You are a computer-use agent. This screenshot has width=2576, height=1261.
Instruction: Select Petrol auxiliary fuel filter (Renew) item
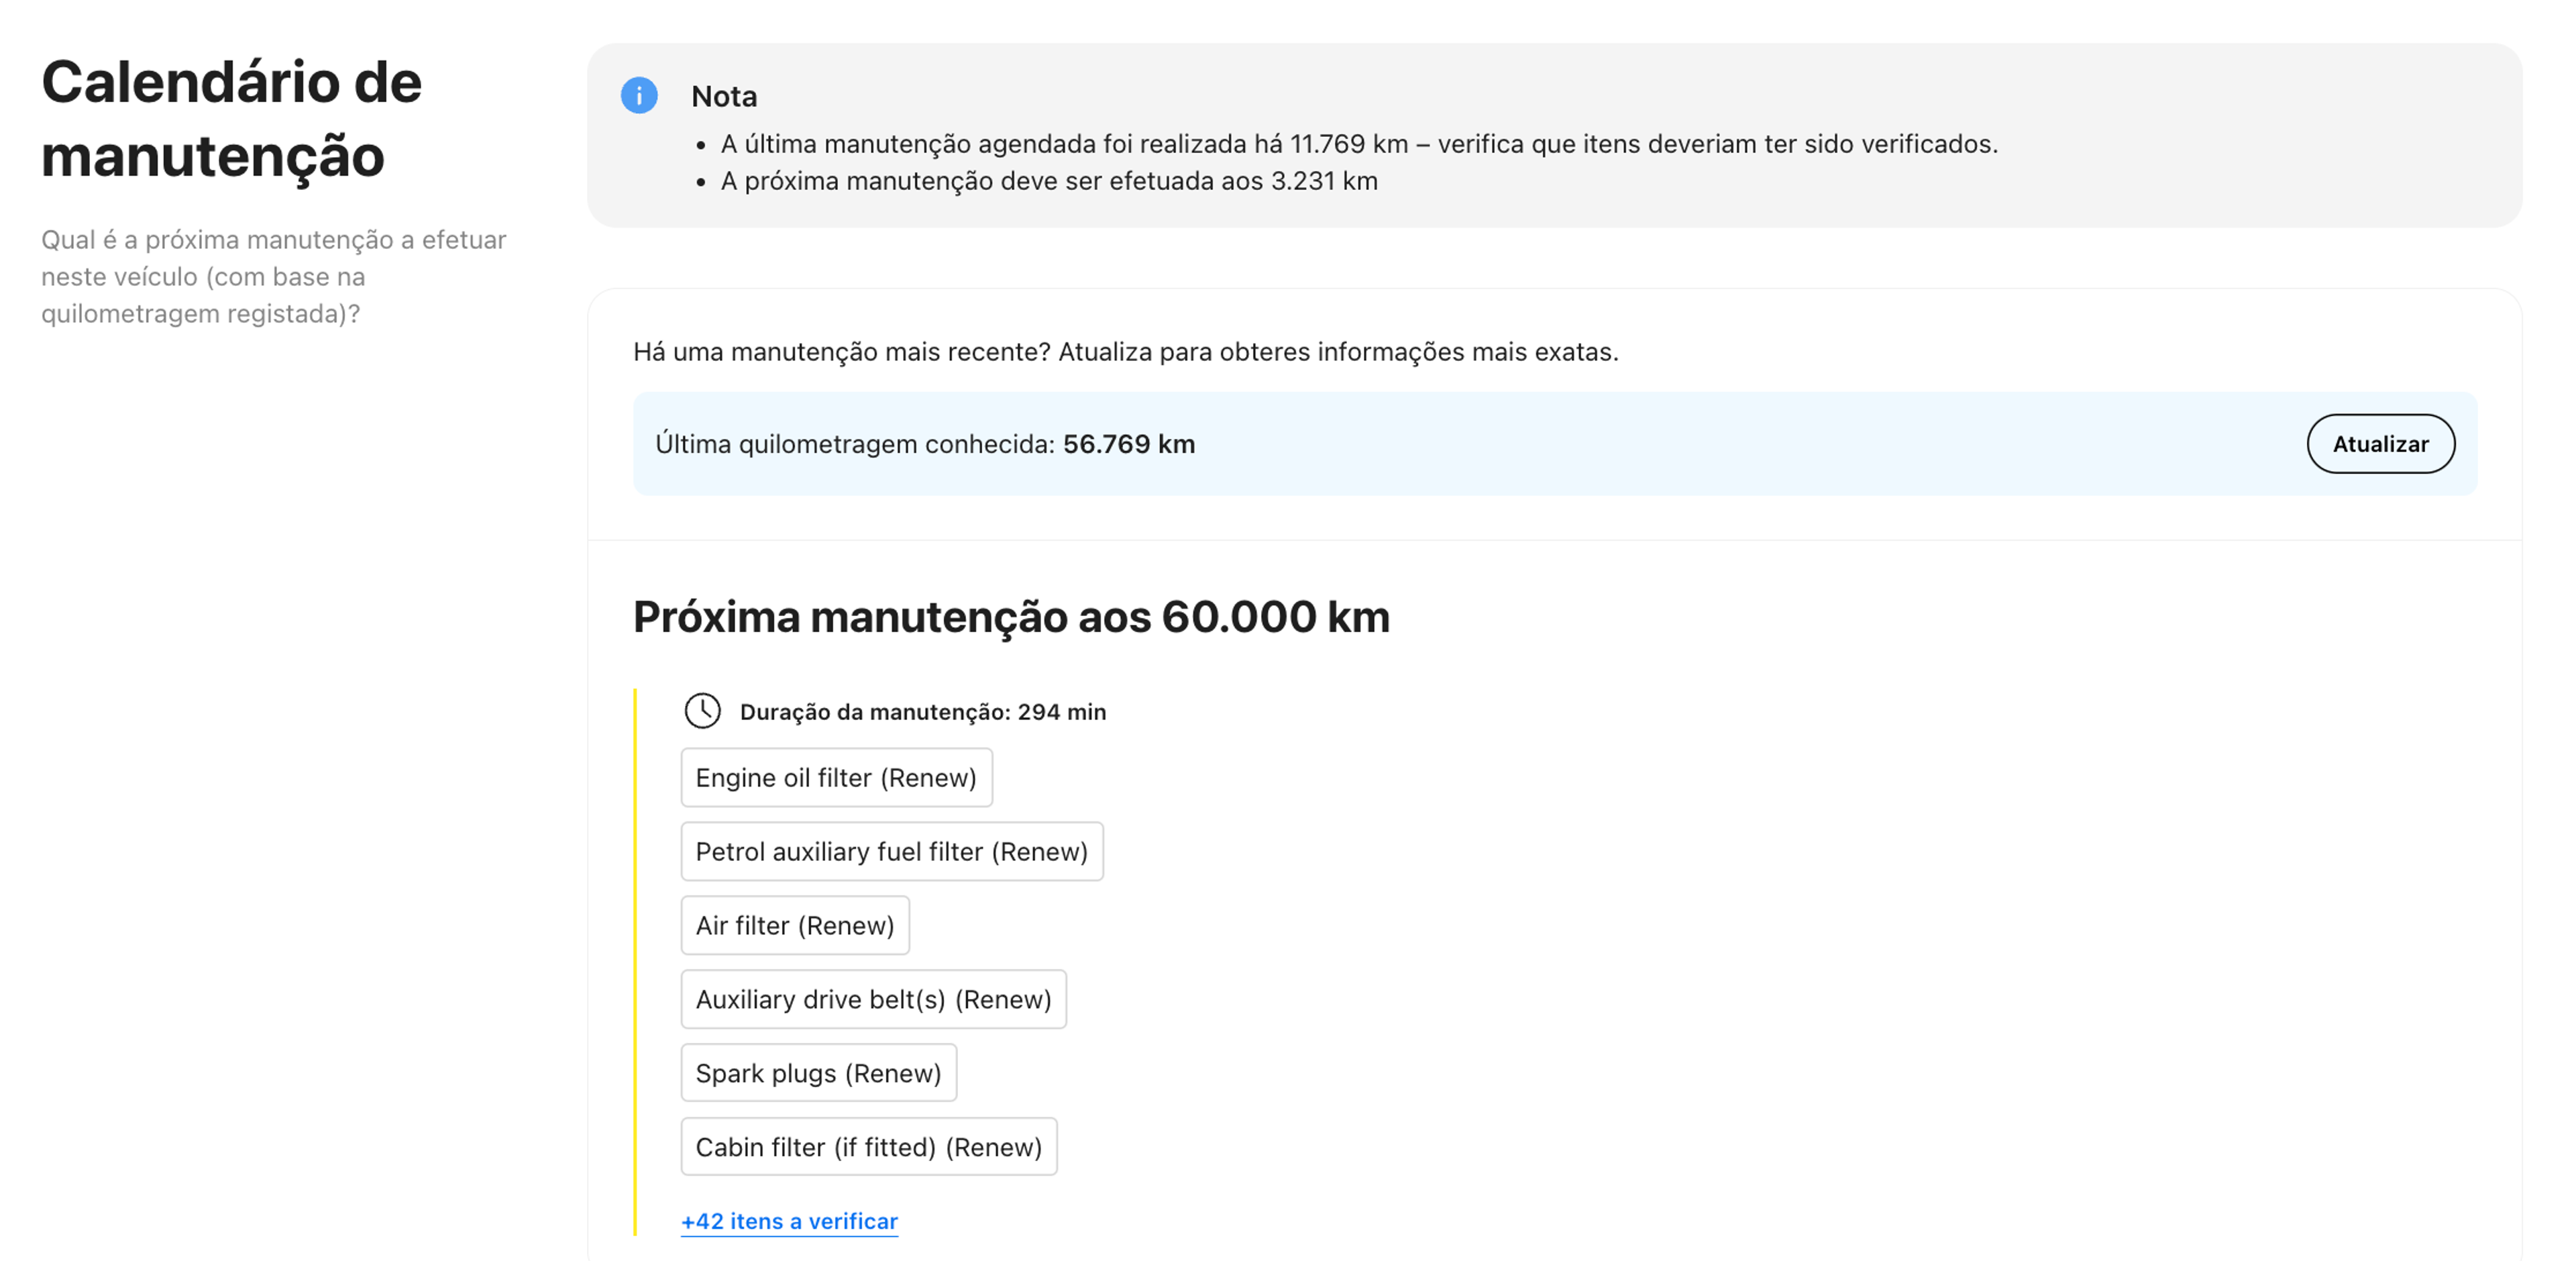[x=891, y=852]
